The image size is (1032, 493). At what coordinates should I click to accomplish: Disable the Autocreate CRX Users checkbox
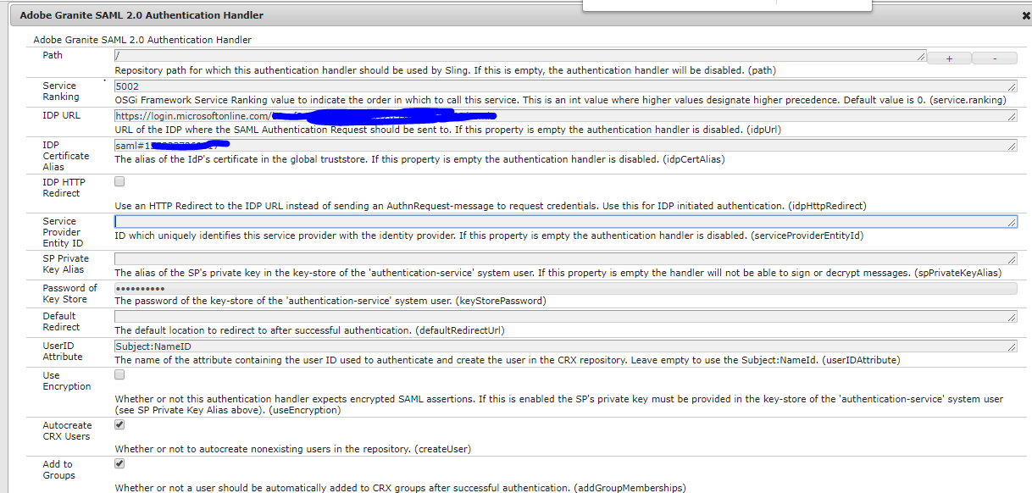click(119, 424)
